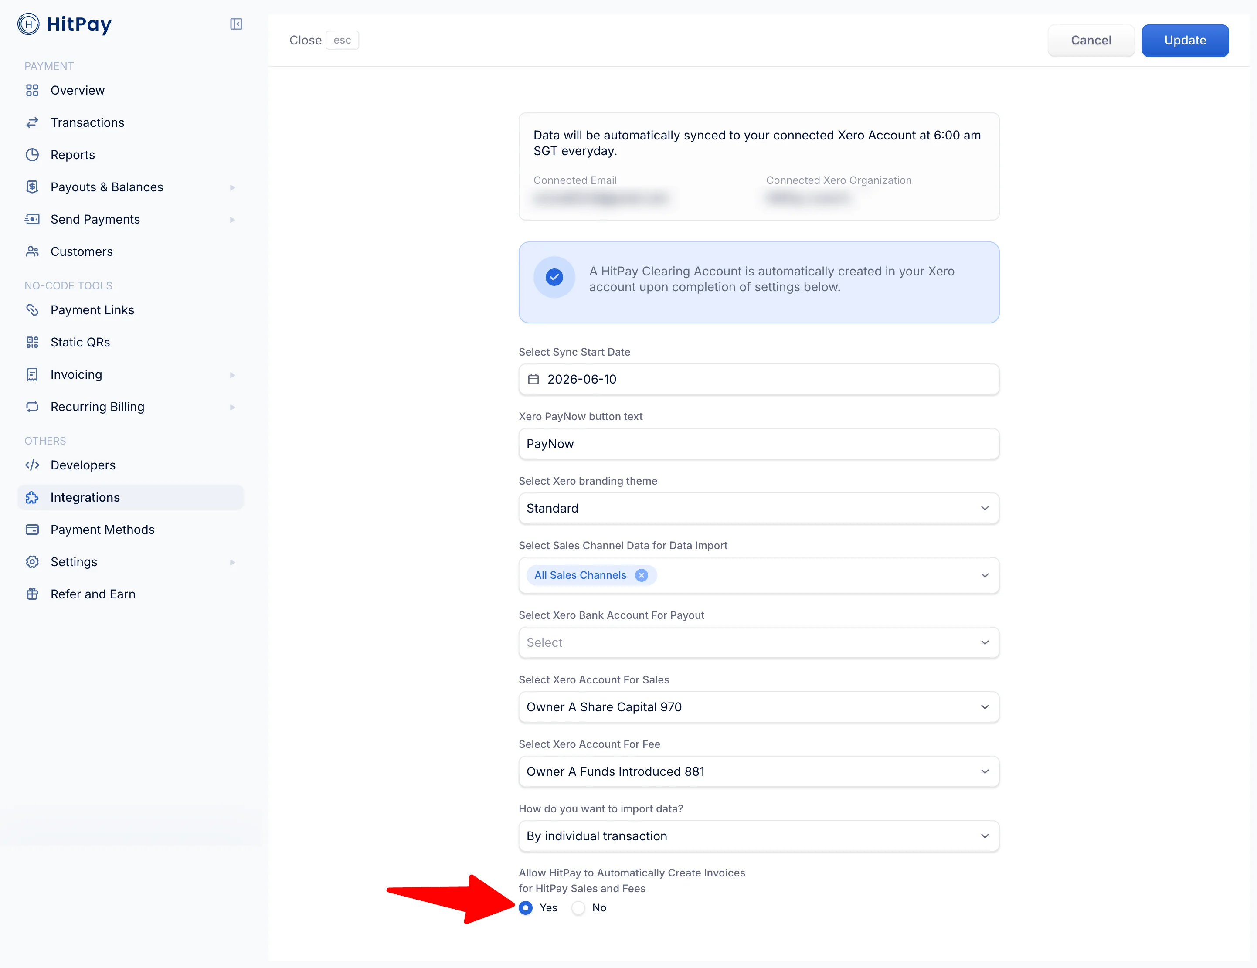Open the Xero branding theme dropdown
Screen dimensions: 1257x968
pos(758,508)
